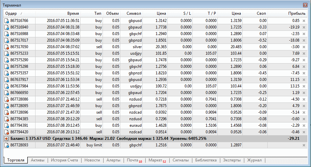
Task: Select order number 867794385
Action: coord(19,119)
